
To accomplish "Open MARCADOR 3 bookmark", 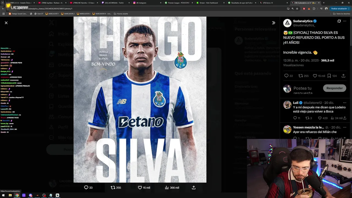I will pos(84,13).
